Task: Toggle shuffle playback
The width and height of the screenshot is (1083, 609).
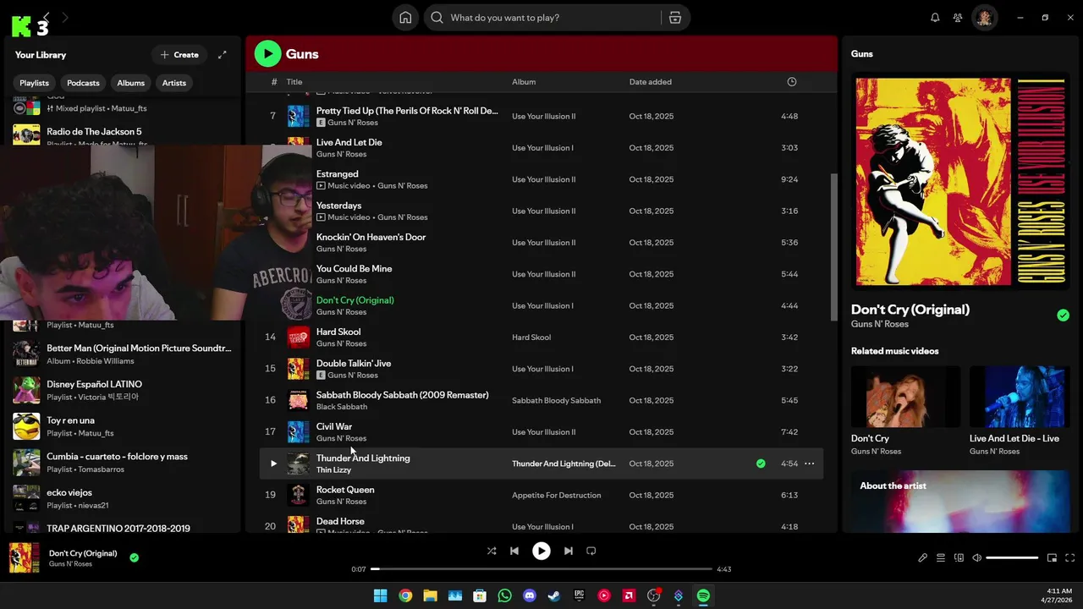Action: [x=492, y=551]
